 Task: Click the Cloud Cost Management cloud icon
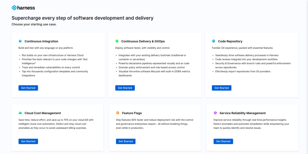(20, 113)
